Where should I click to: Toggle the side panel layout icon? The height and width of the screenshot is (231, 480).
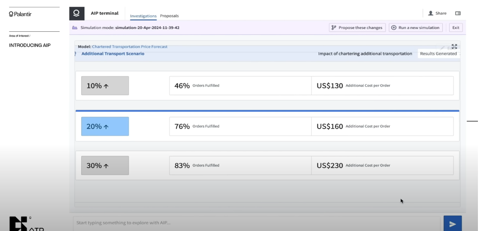pos(458,13)
